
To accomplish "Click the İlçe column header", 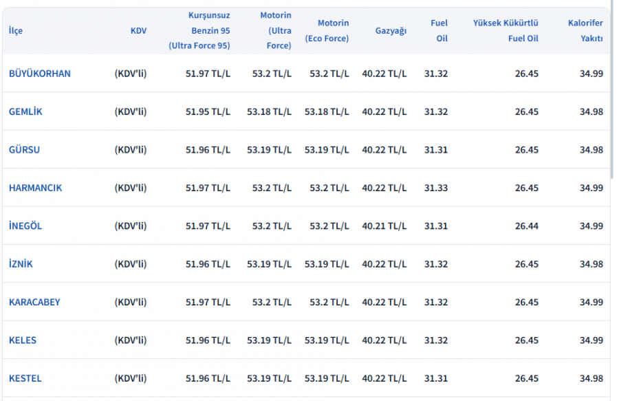I will pyautogui.click(x=16, y=30).
